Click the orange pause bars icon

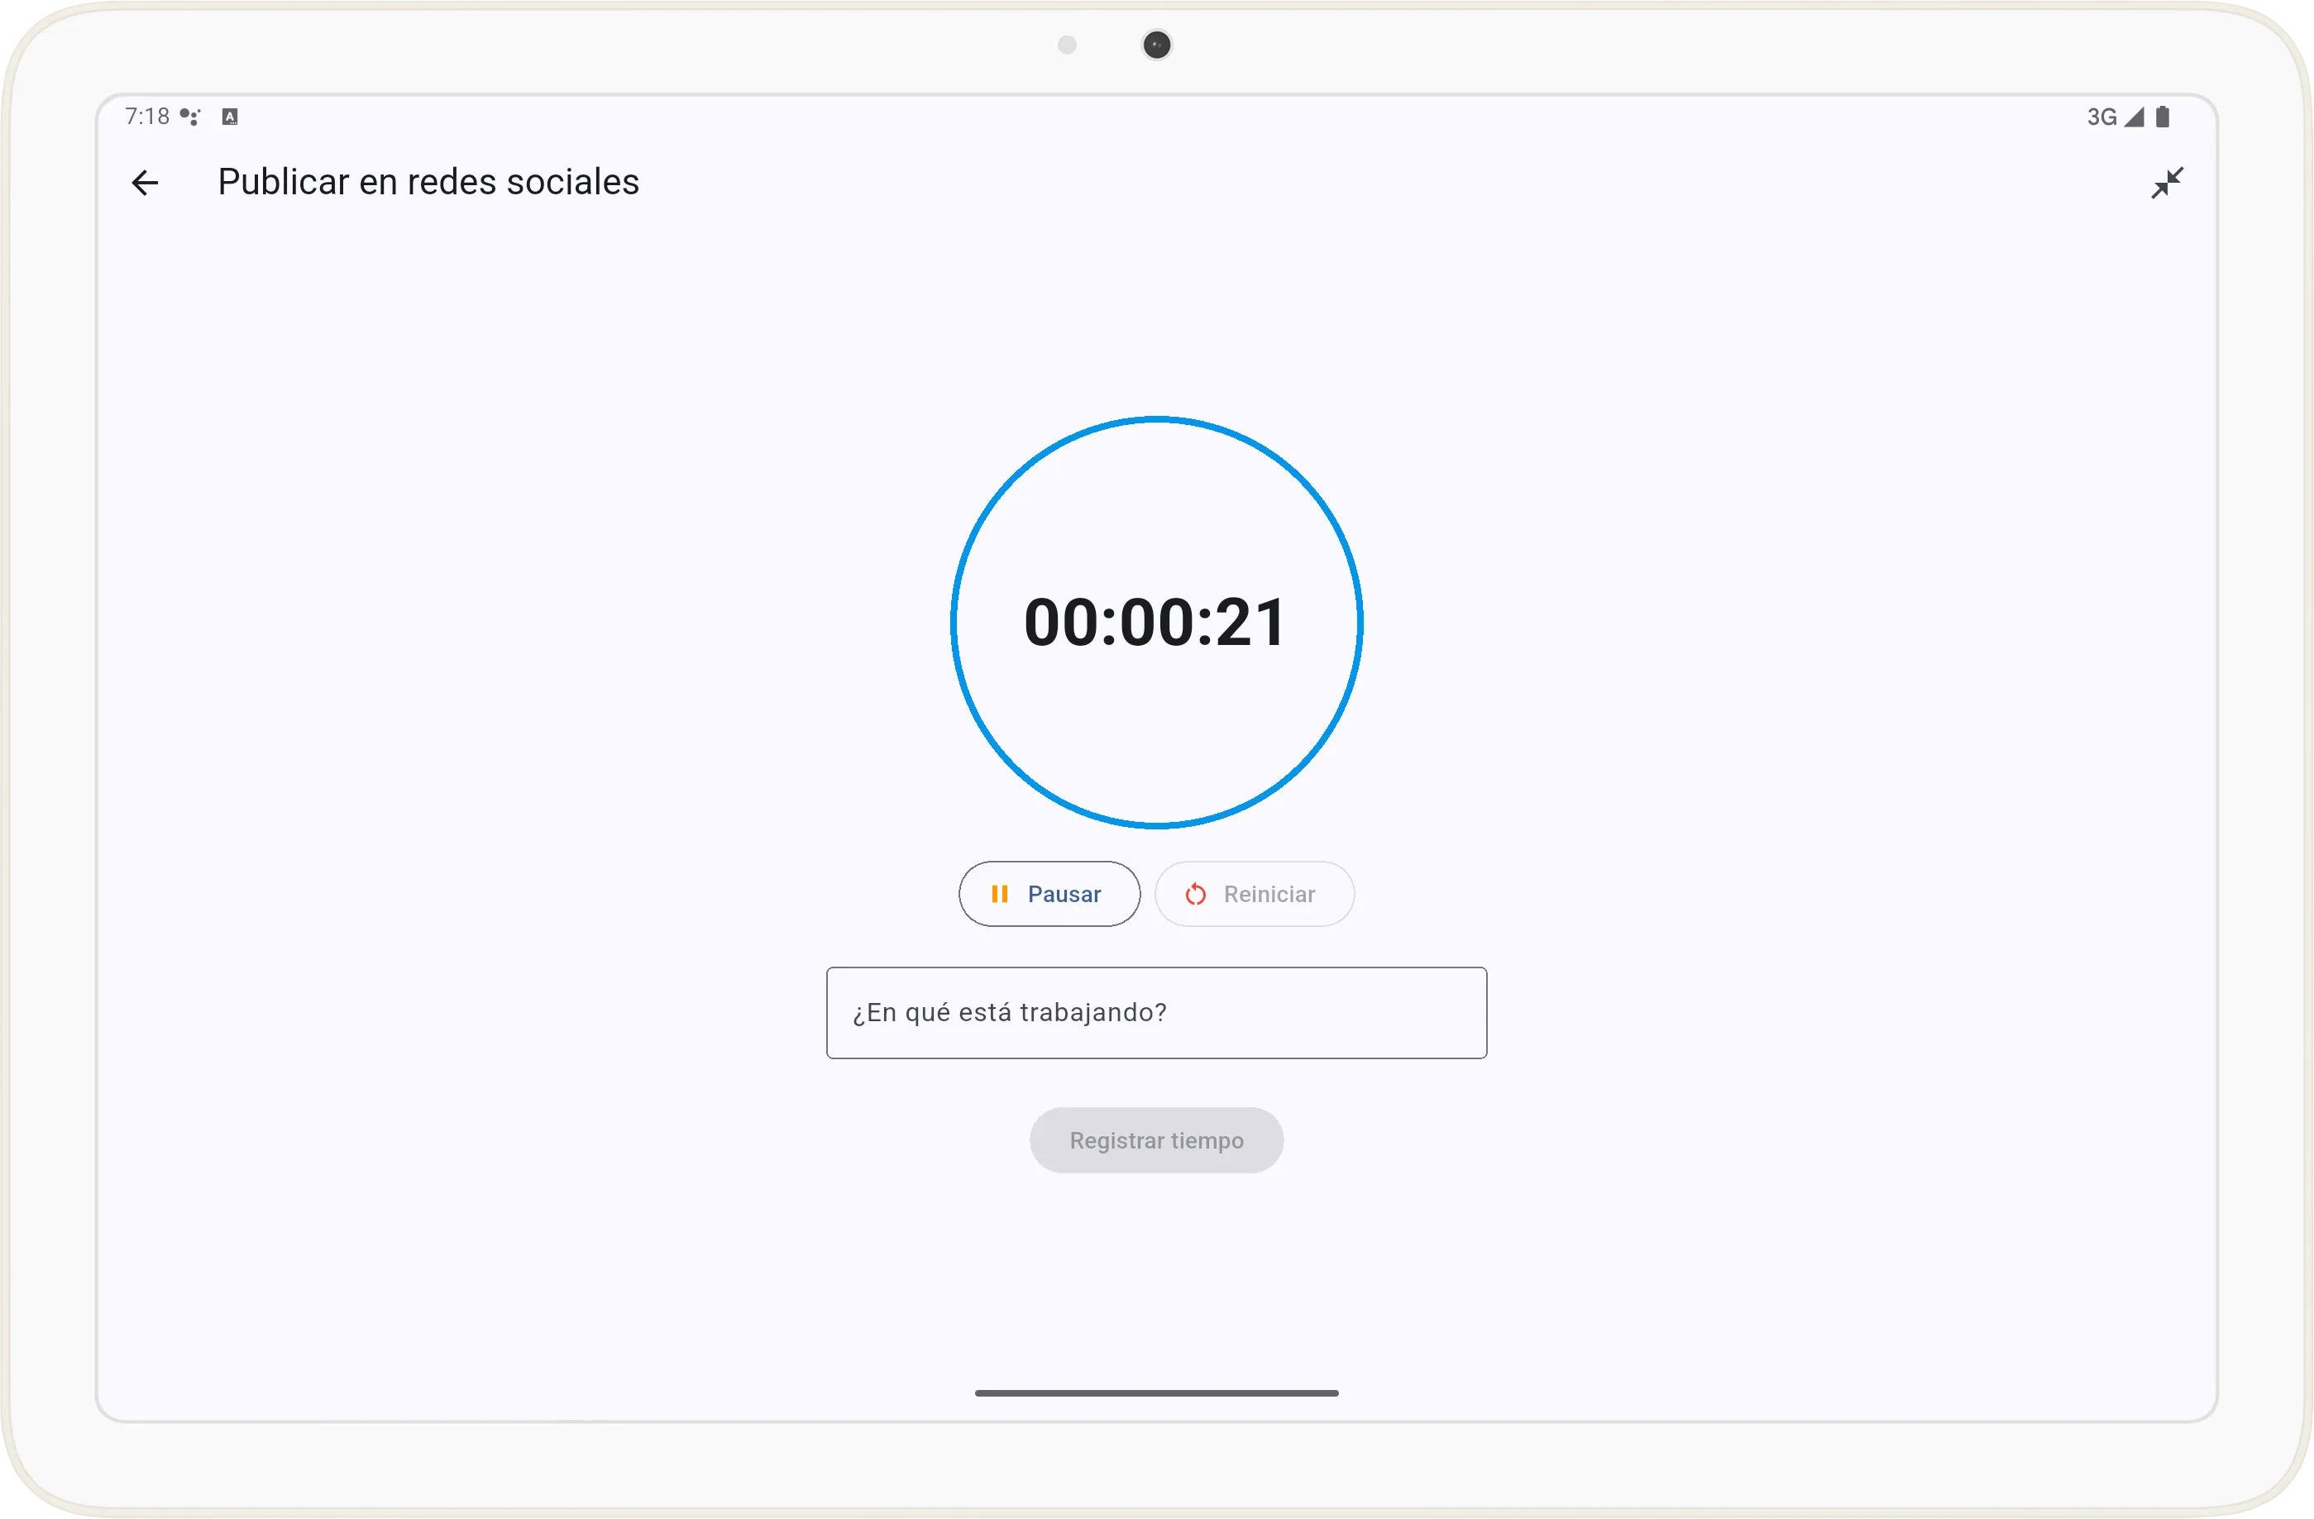[x=998, y=894]
